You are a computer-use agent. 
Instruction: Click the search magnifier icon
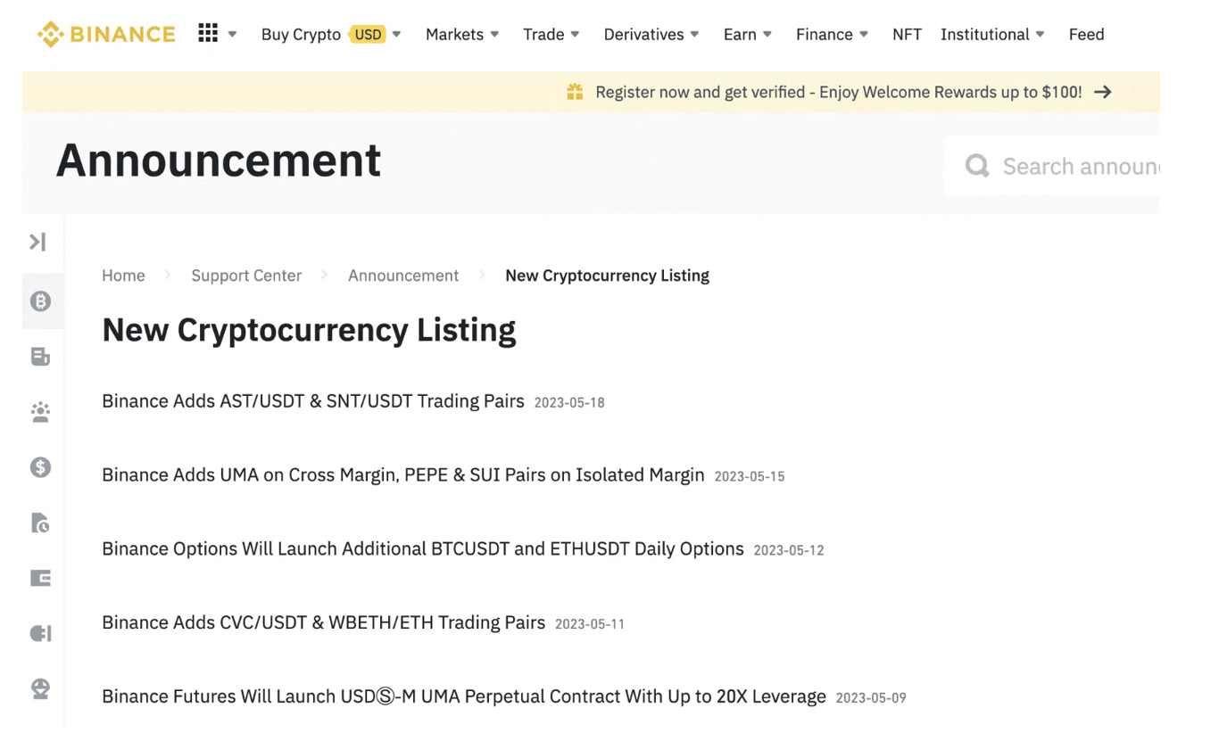click(977, 166)
